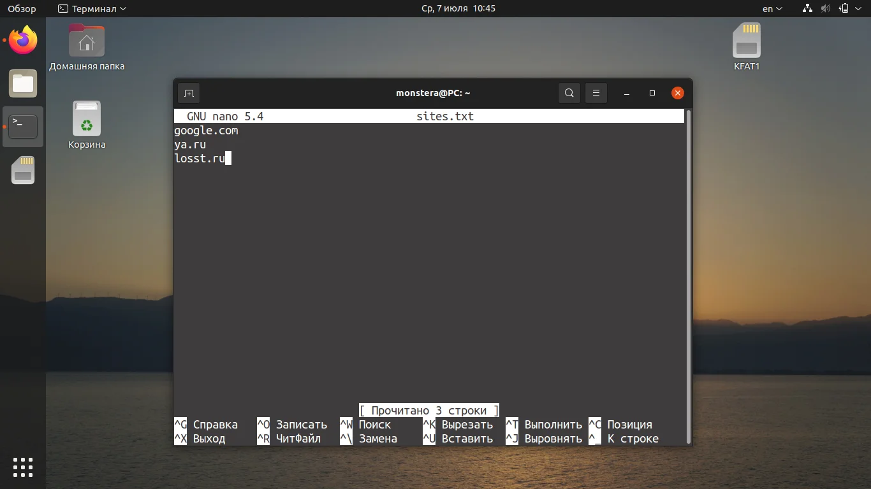
Task: Select the KFAT1 drive desktop icon
Action: tap(747, 47)
